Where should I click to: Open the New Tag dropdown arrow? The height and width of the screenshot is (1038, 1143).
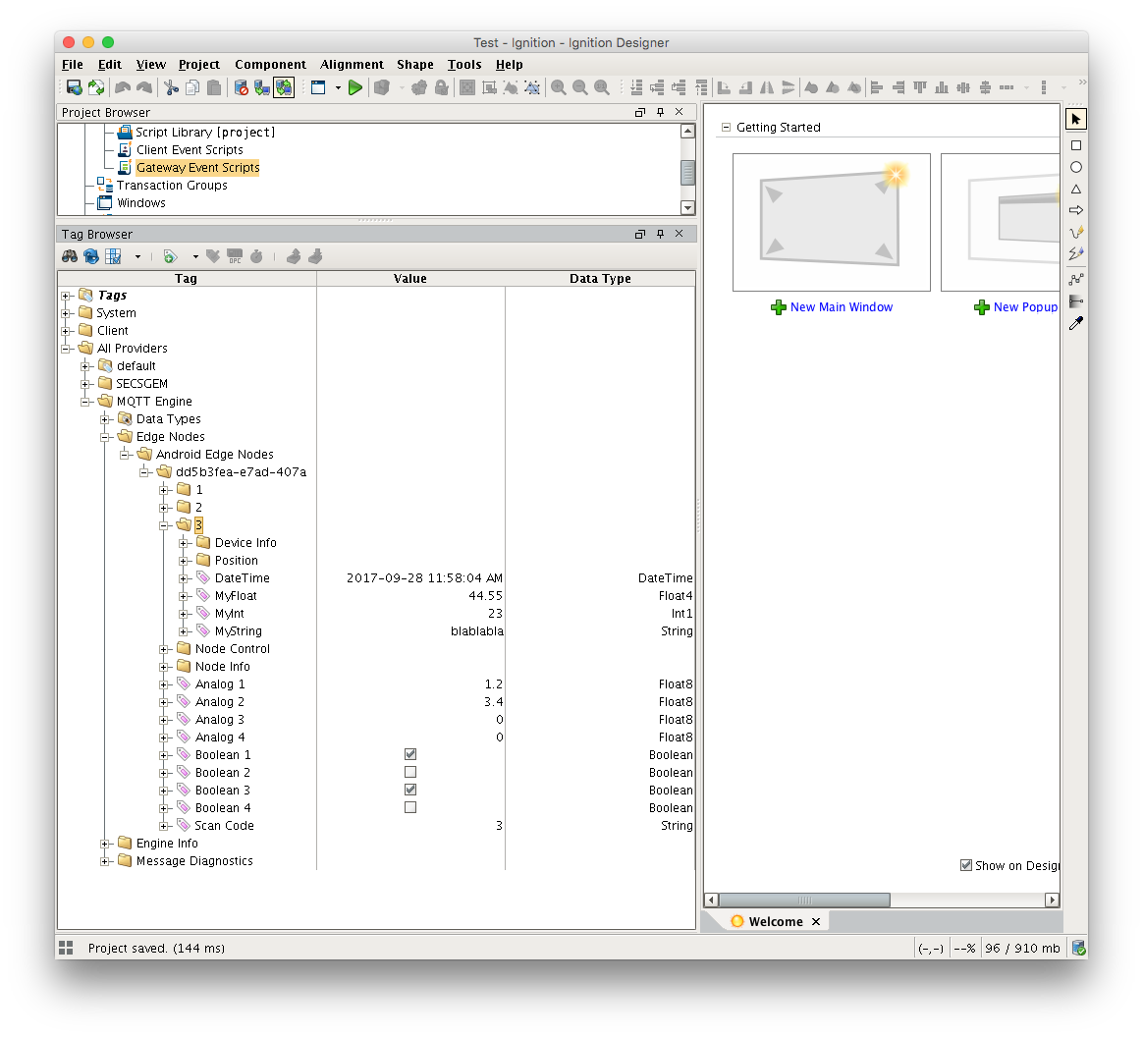(195, 256)
